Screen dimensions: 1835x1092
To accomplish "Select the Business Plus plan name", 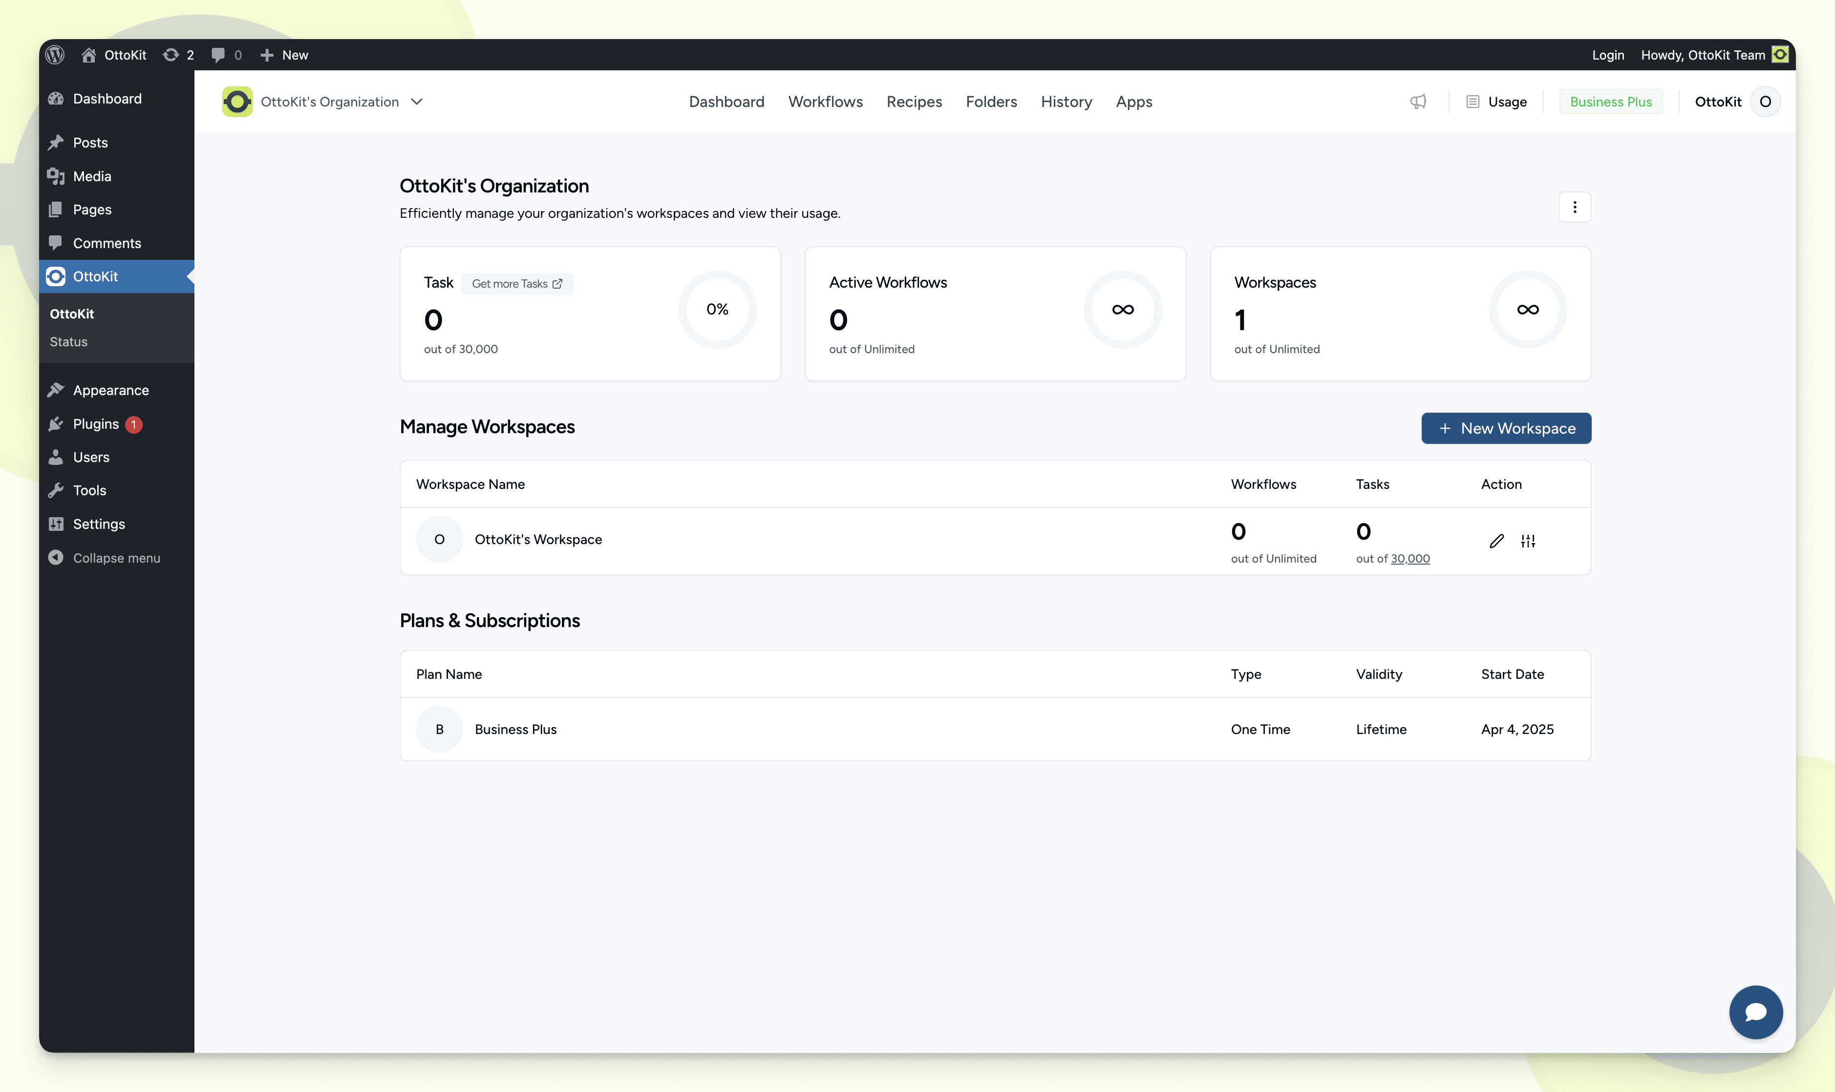I will (x=515, y=729).
